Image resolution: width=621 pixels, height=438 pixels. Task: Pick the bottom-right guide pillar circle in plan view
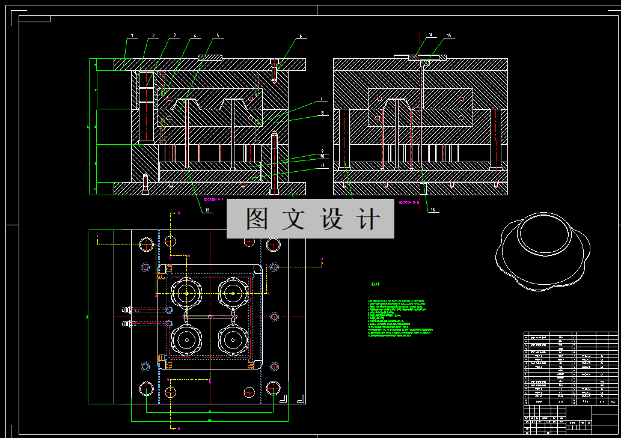(x=274, y=389)
